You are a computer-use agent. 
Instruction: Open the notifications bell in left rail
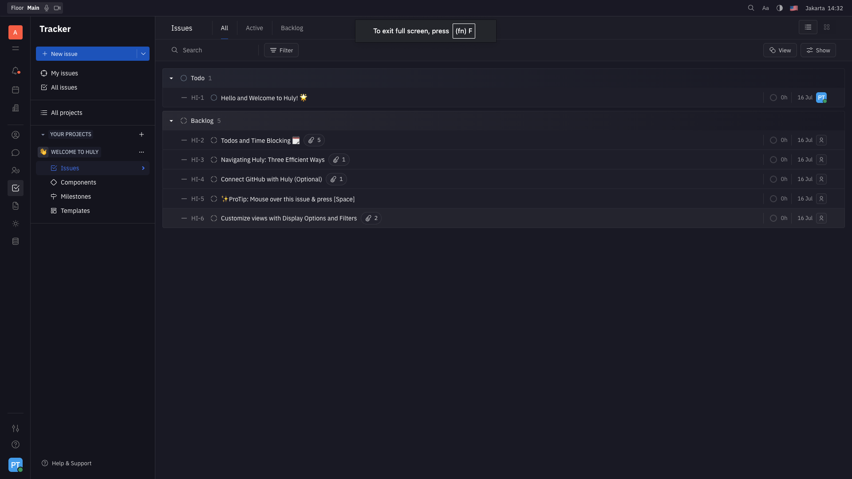coord(16,71)
